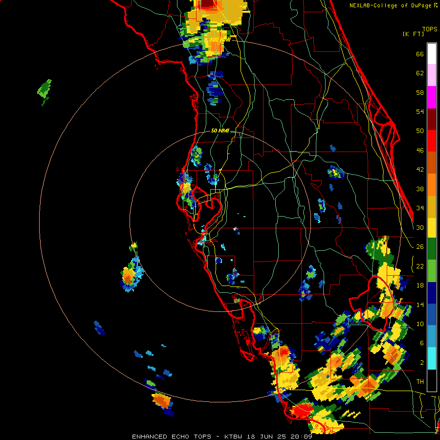Click the legend value 34
This screenshot has width=440, height=440.
click(x=420, y=208)
